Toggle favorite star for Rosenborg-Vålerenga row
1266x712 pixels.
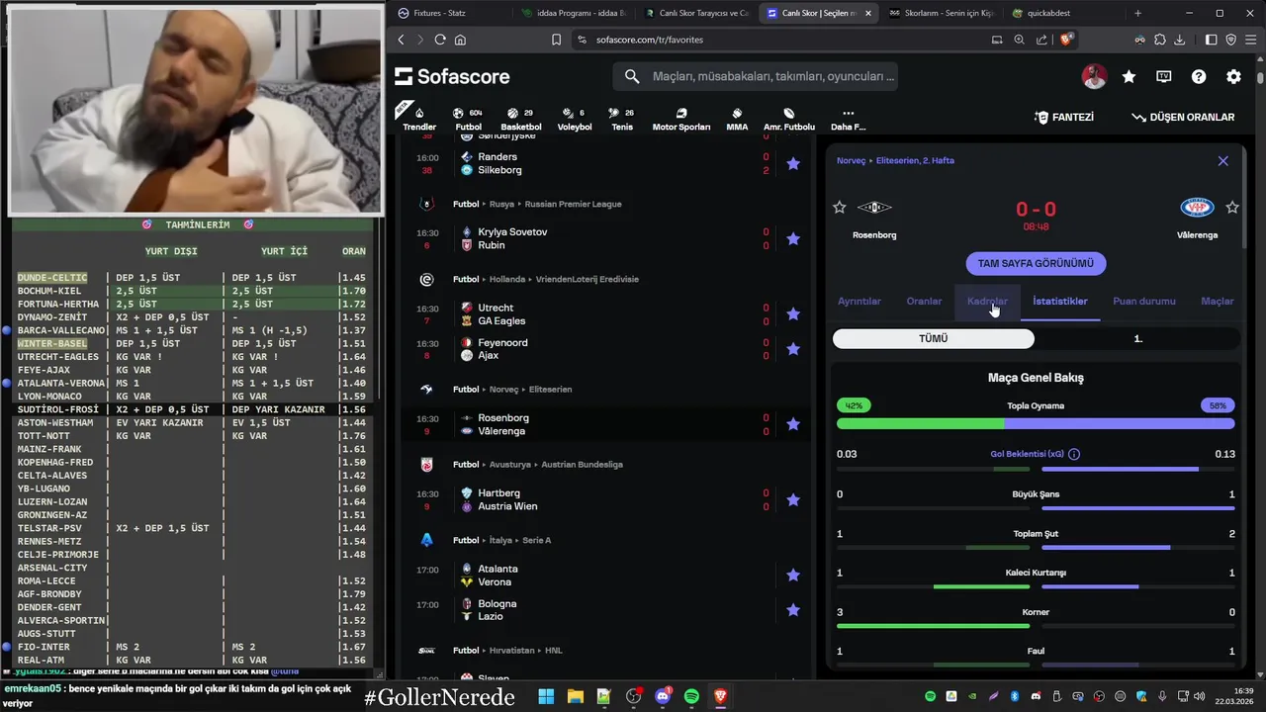pyautogui.click(x=793, y=424)
